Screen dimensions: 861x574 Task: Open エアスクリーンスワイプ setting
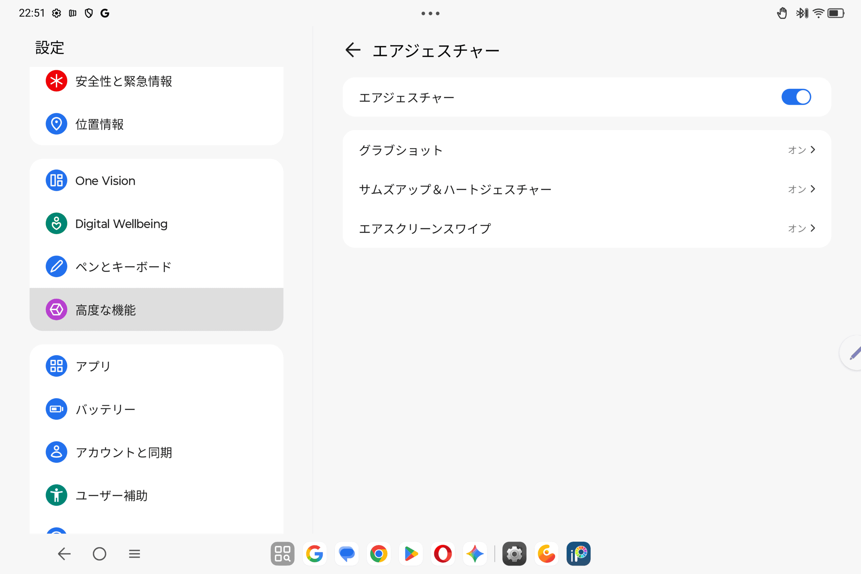(x=587, y=228)
